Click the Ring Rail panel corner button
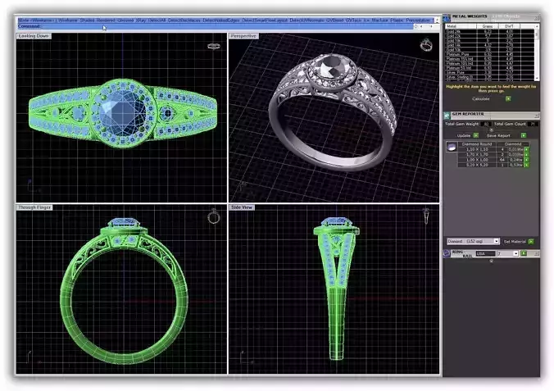The height and width of the screenshot is (391, 554). [x=537, y=253]
